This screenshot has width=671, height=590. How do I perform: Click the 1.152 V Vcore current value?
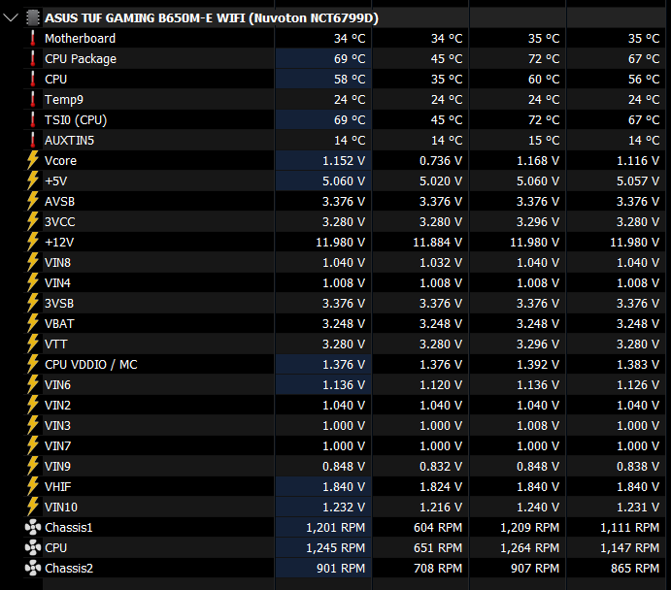(344, 160)
